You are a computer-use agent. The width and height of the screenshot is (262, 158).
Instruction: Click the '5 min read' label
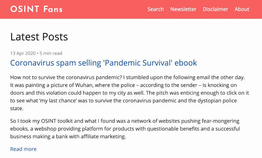pyautogui.click(x=51, y=53)
